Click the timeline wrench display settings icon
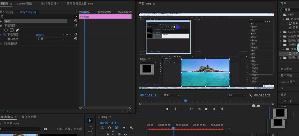Image resolution: width=299 pixels, height=136 pixels. 131,128
